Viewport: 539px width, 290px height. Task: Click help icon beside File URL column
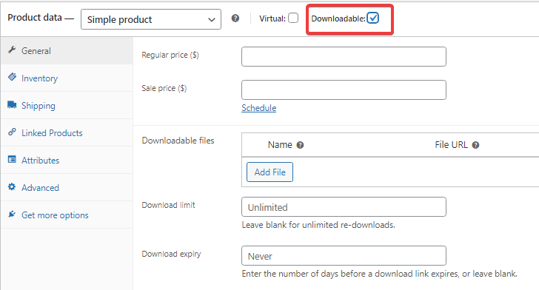pyautogui.click(x=475, y=145)
